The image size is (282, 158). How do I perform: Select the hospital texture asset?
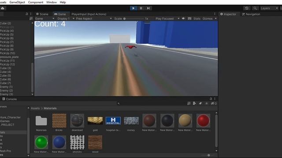(x=113, y=122)
